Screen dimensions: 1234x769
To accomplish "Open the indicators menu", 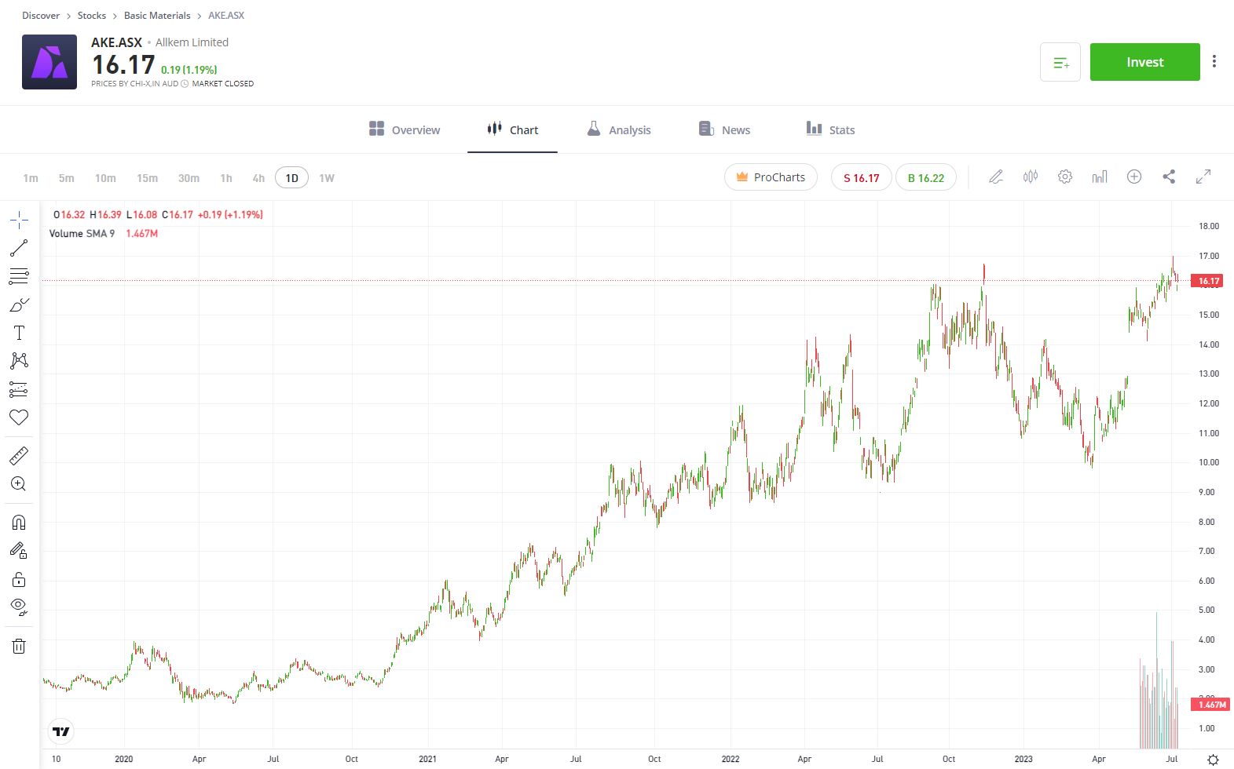I will [1100, 177].
